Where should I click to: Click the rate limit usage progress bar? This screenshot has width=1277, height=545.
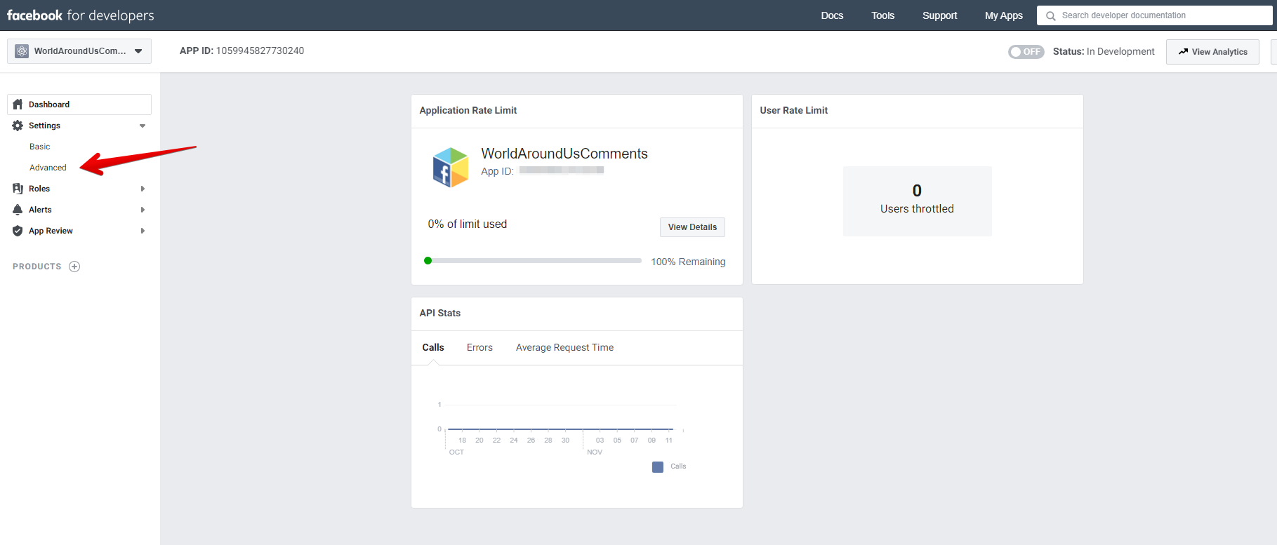click(x=533, y=261)
